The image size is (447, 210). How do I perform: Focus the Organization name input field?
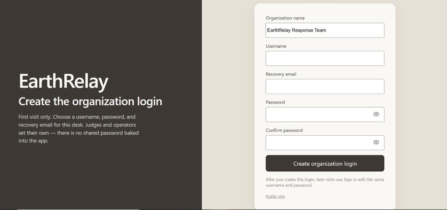tap(324, 30)
